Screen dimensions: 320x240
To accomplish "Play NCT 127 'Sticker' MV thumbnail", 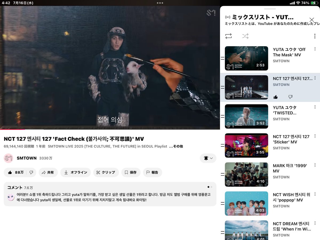I will pyautogui.click(x=246, y=146).
